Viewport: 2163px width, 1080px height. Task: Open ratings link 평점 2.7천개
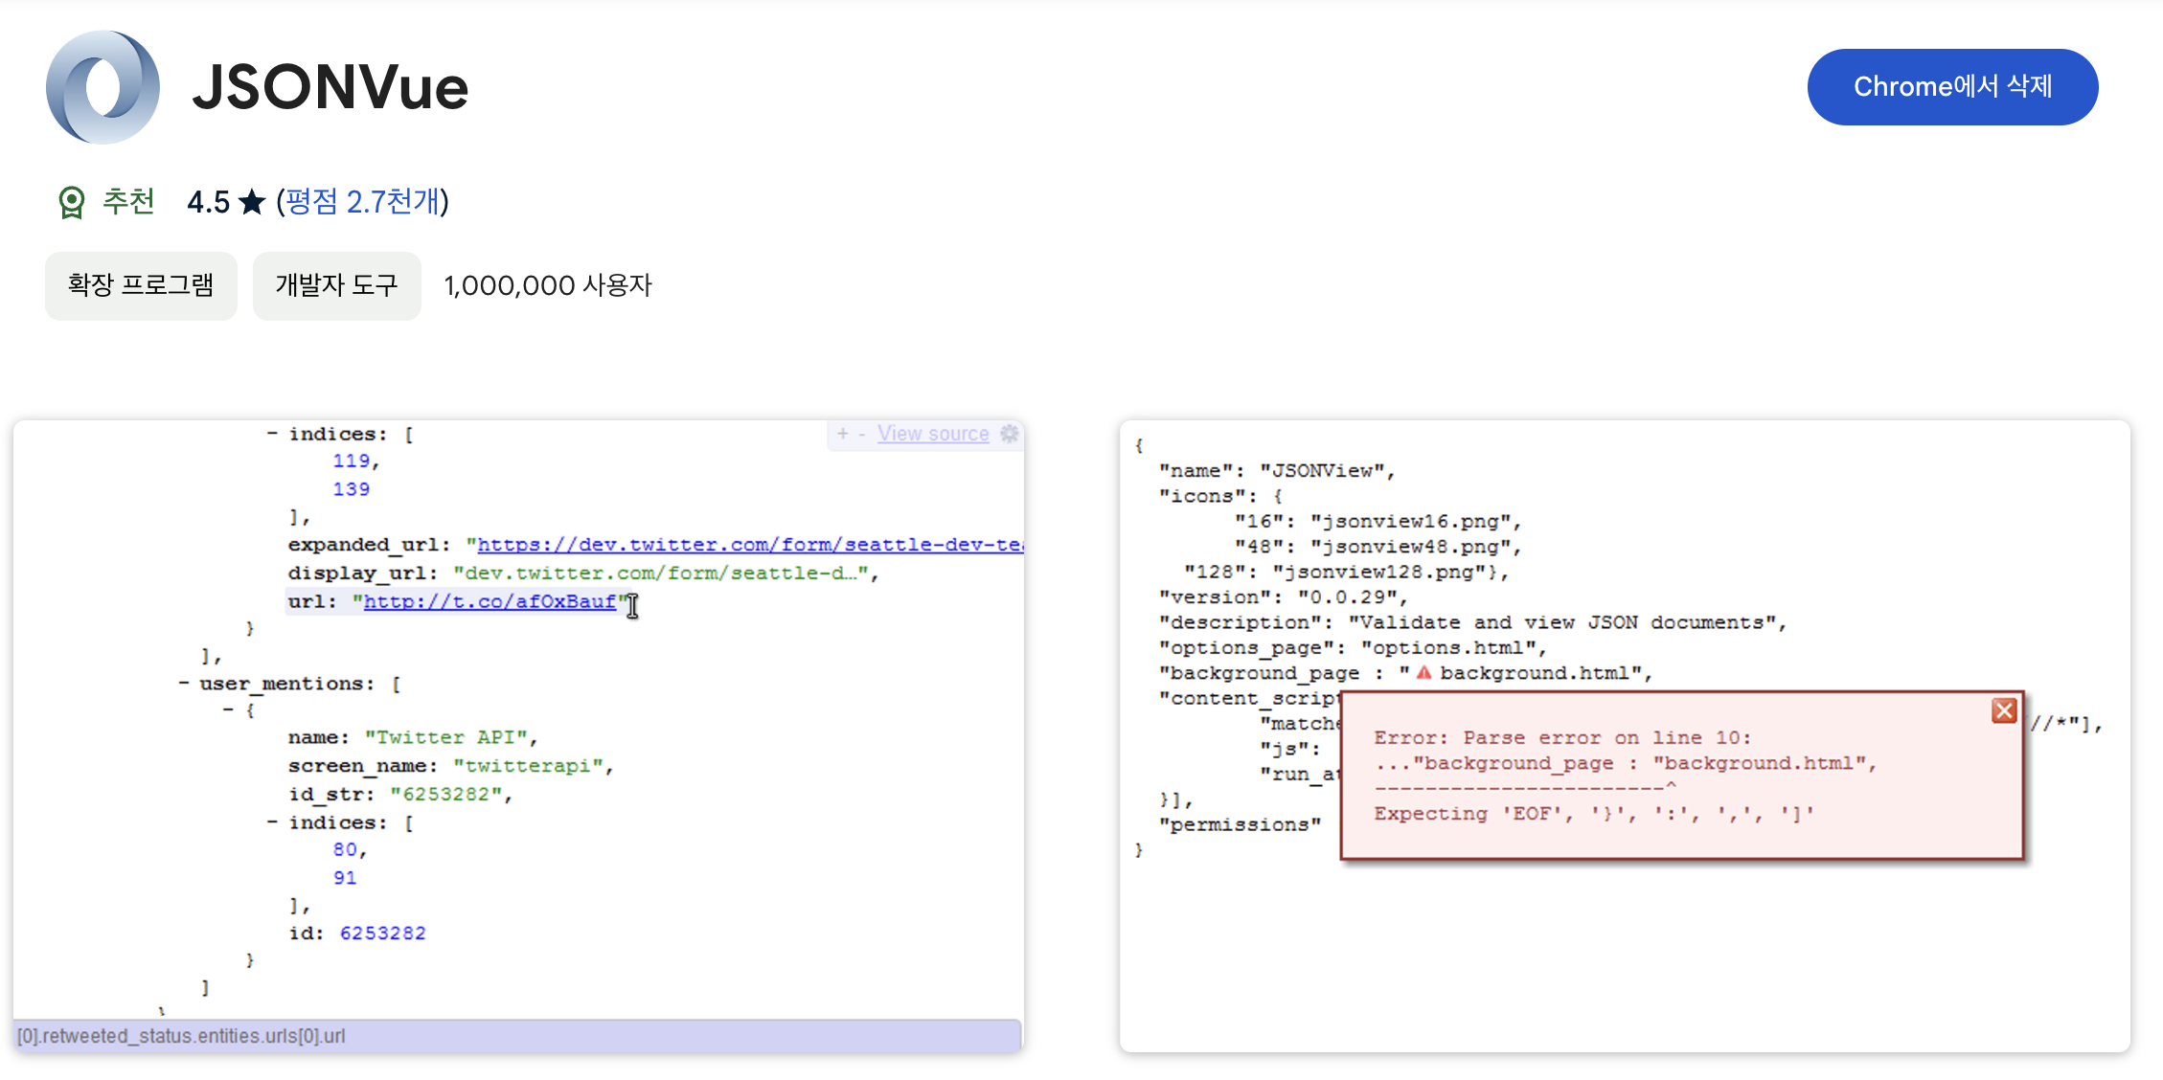tap(363, 202)
